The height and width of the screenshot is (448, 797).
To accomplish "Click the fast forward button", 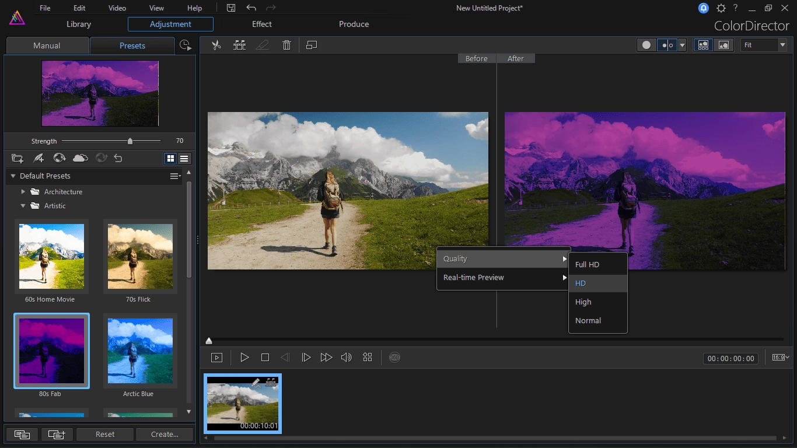I will pos(326,357).
